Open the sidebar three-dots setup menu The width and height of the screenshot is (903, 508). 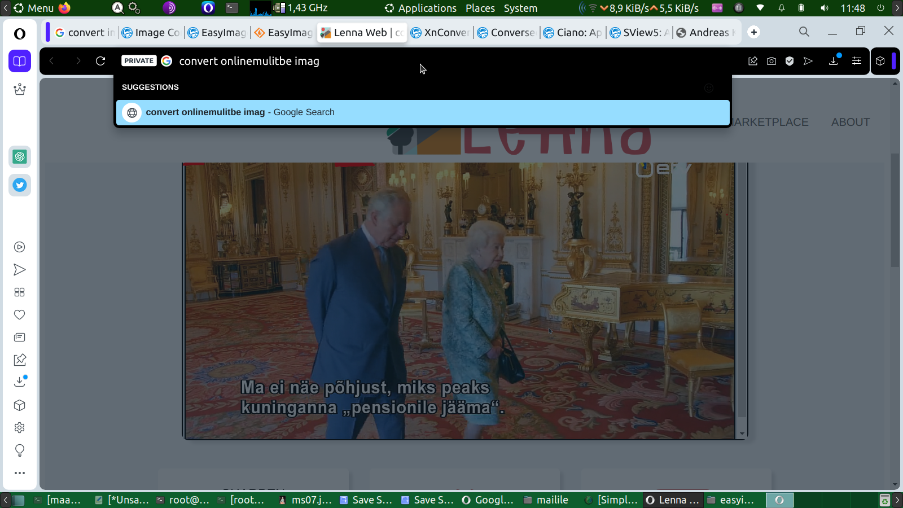point(20,473)
